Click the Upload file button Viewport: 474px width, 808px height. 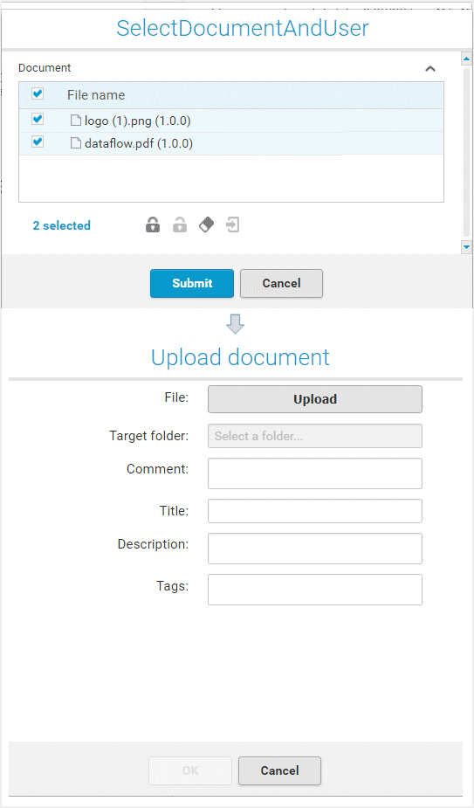pos(315,399)
